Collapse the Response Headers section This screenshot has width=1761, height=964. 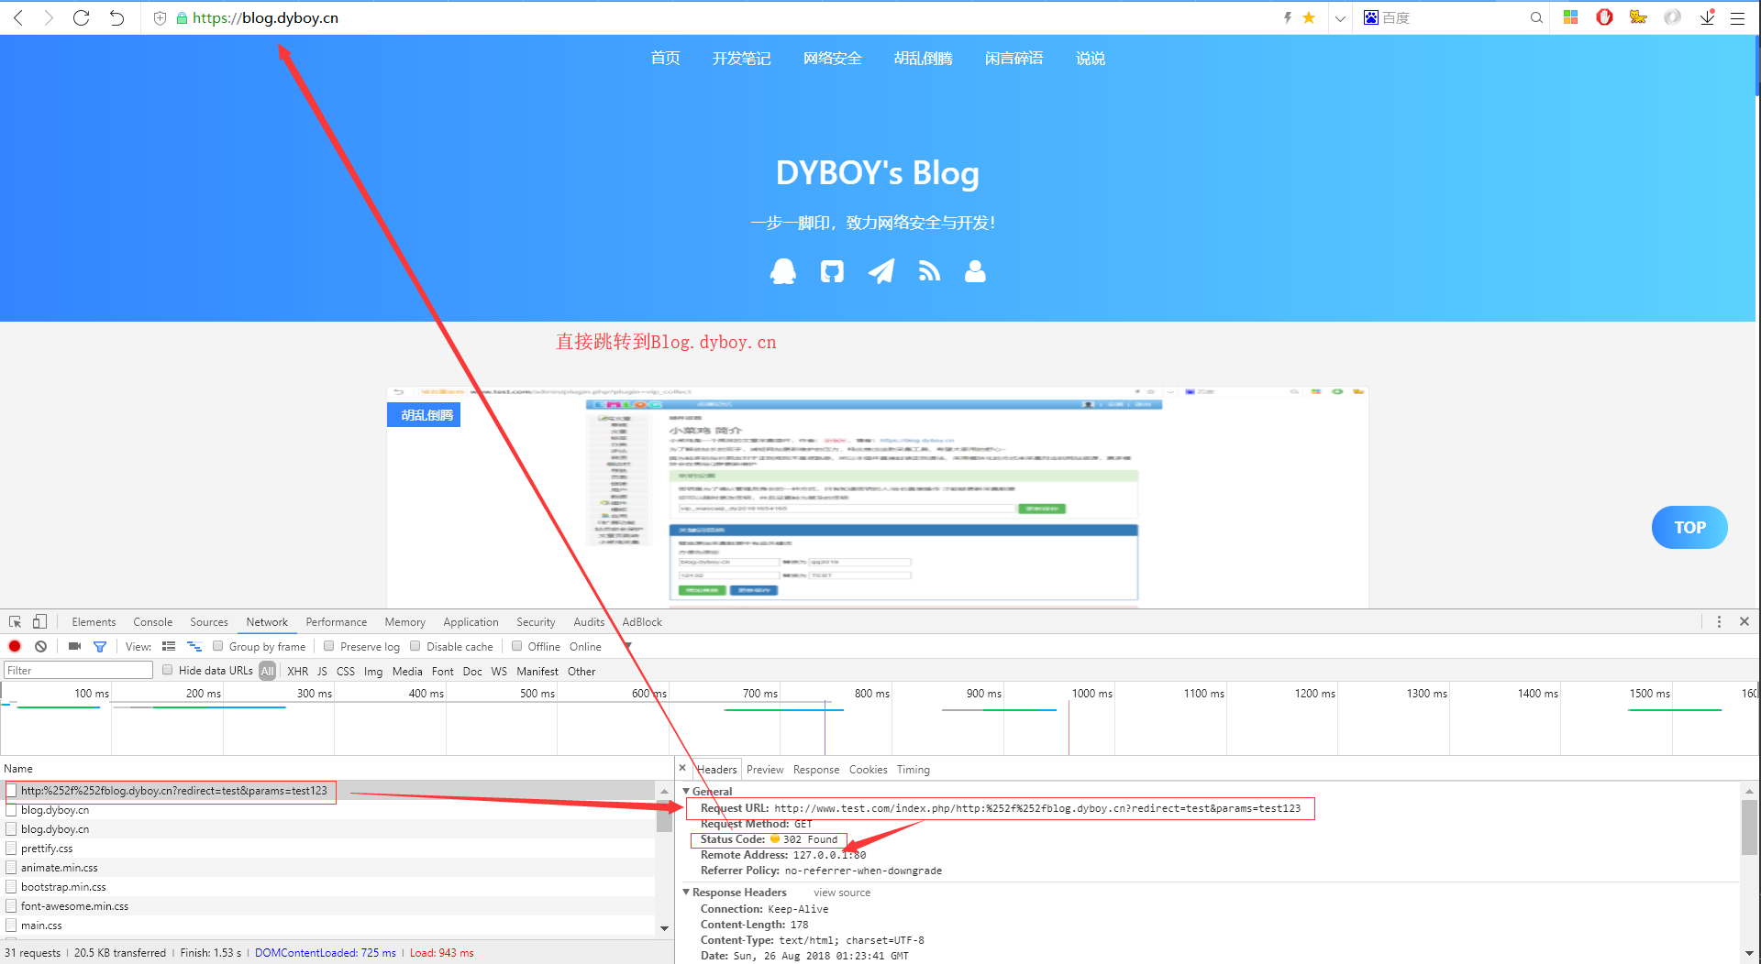(686, 892)
